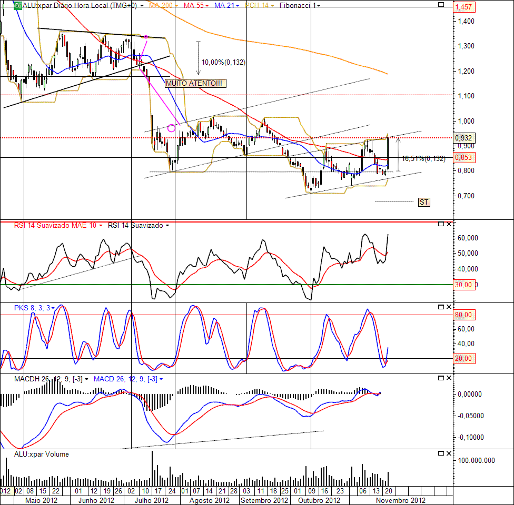Maximize the RSI 14 Suavizado panel

[x=441, y=224]
